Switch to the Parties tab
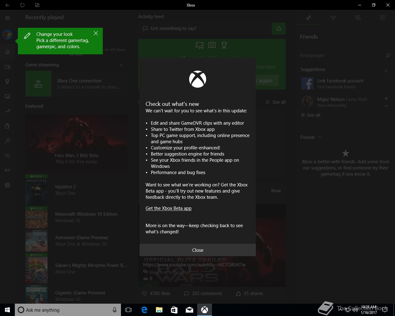Screen dimensions: 395x316 (333, 18)
